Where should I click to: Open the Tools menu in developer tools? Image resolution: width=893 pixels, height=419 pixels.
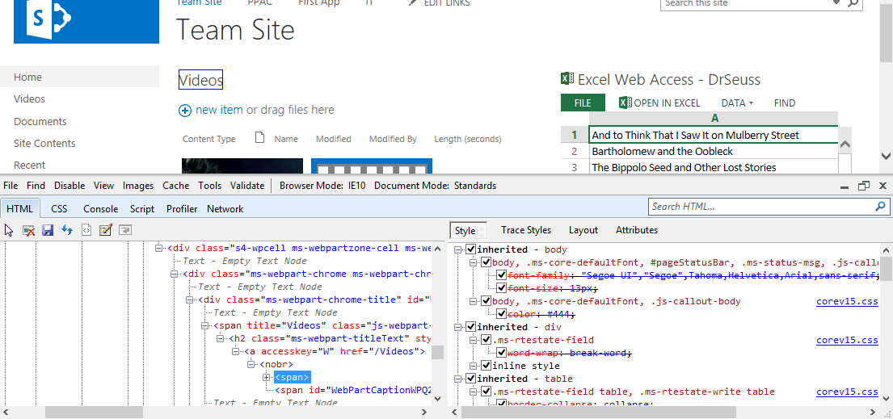click(209, 185)
